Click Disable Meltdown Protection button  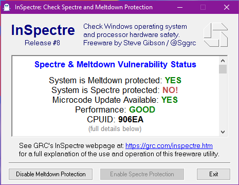coord(51,174)
